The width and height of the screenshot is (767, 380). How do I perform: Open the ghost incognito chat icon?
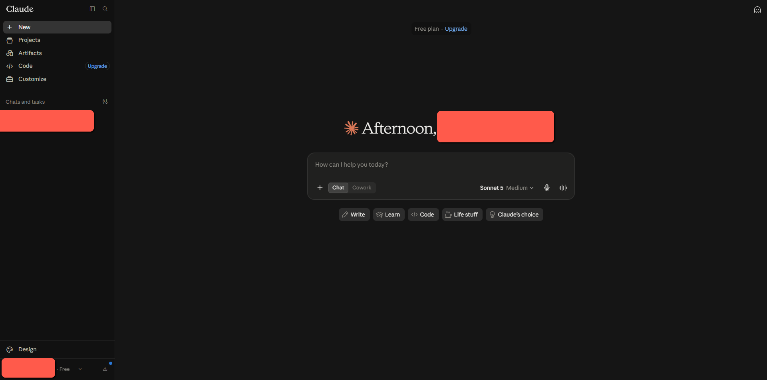pyautogui.click(x=757, y=10)
